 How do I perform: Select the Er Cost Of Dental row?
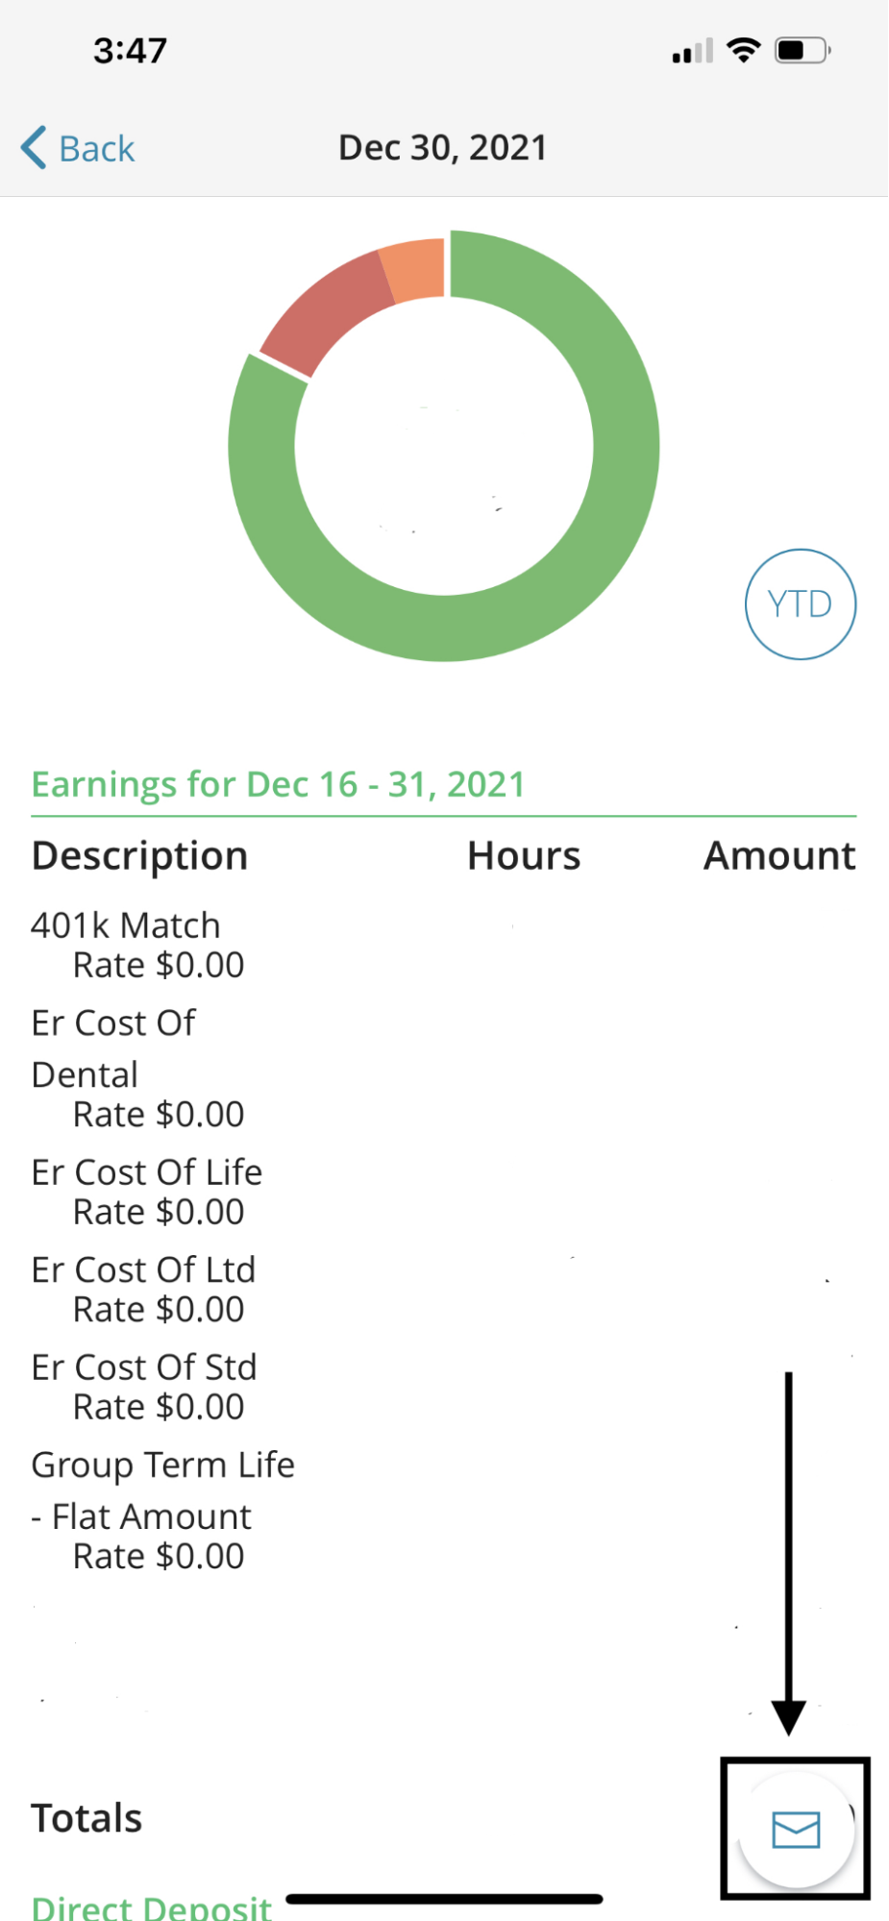443,1069
